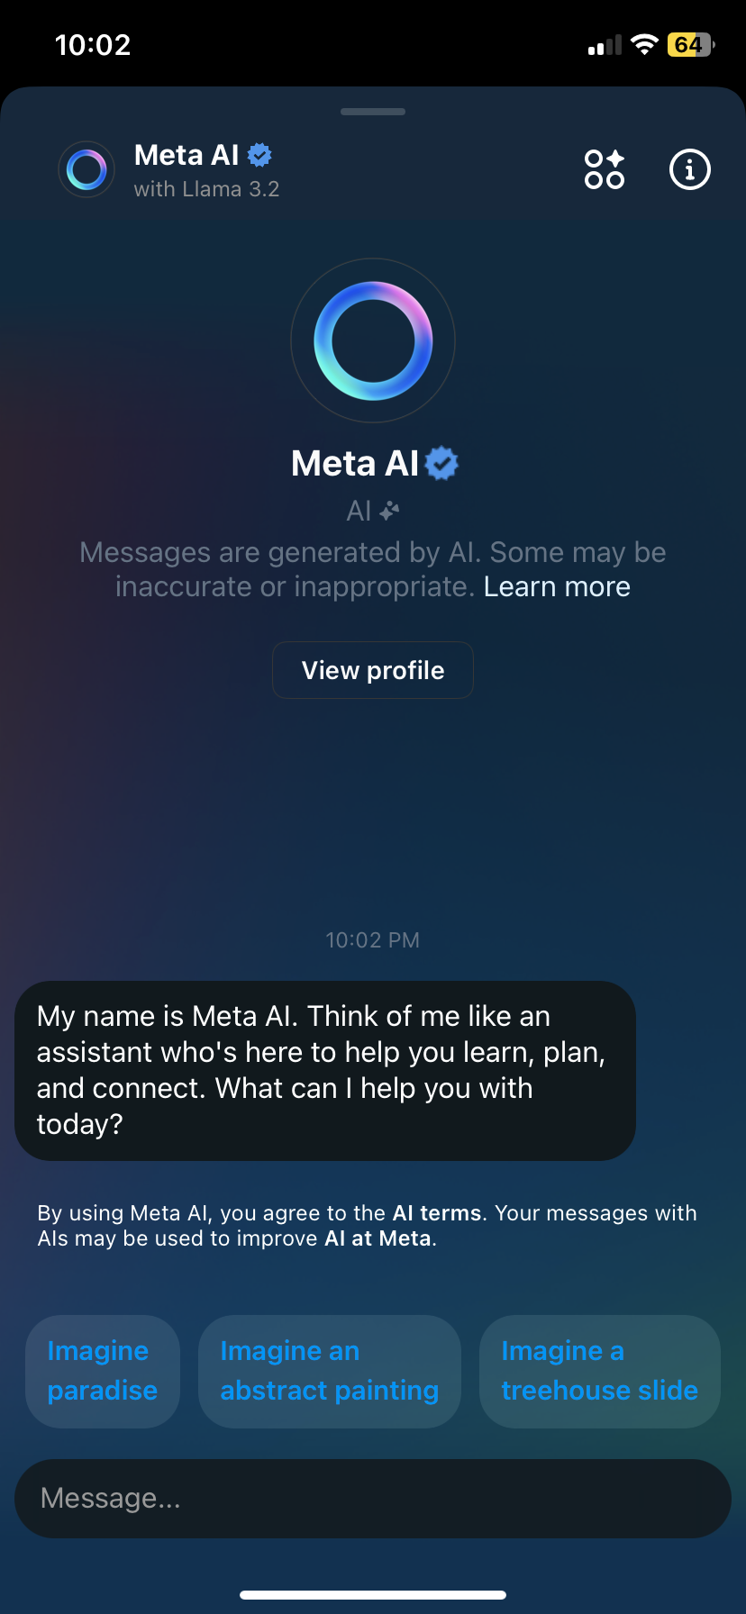
Task: Tap the verified badge beside header Meta AI
Action: tap(260, 155)
